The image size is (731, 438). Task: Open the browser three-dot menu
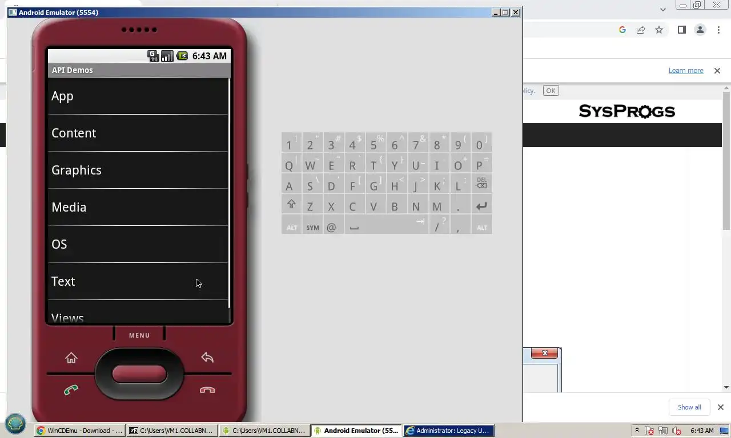719,30
